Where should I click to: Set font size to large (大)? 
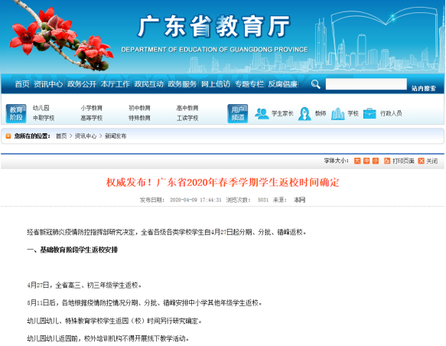pyautogui.click(x=357, y=161)
